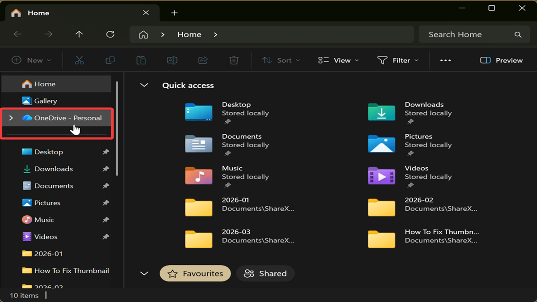Open a new tab with plus button
Image resolution: width=537 pixels, height=302 pixels.
tap(175, 13)
